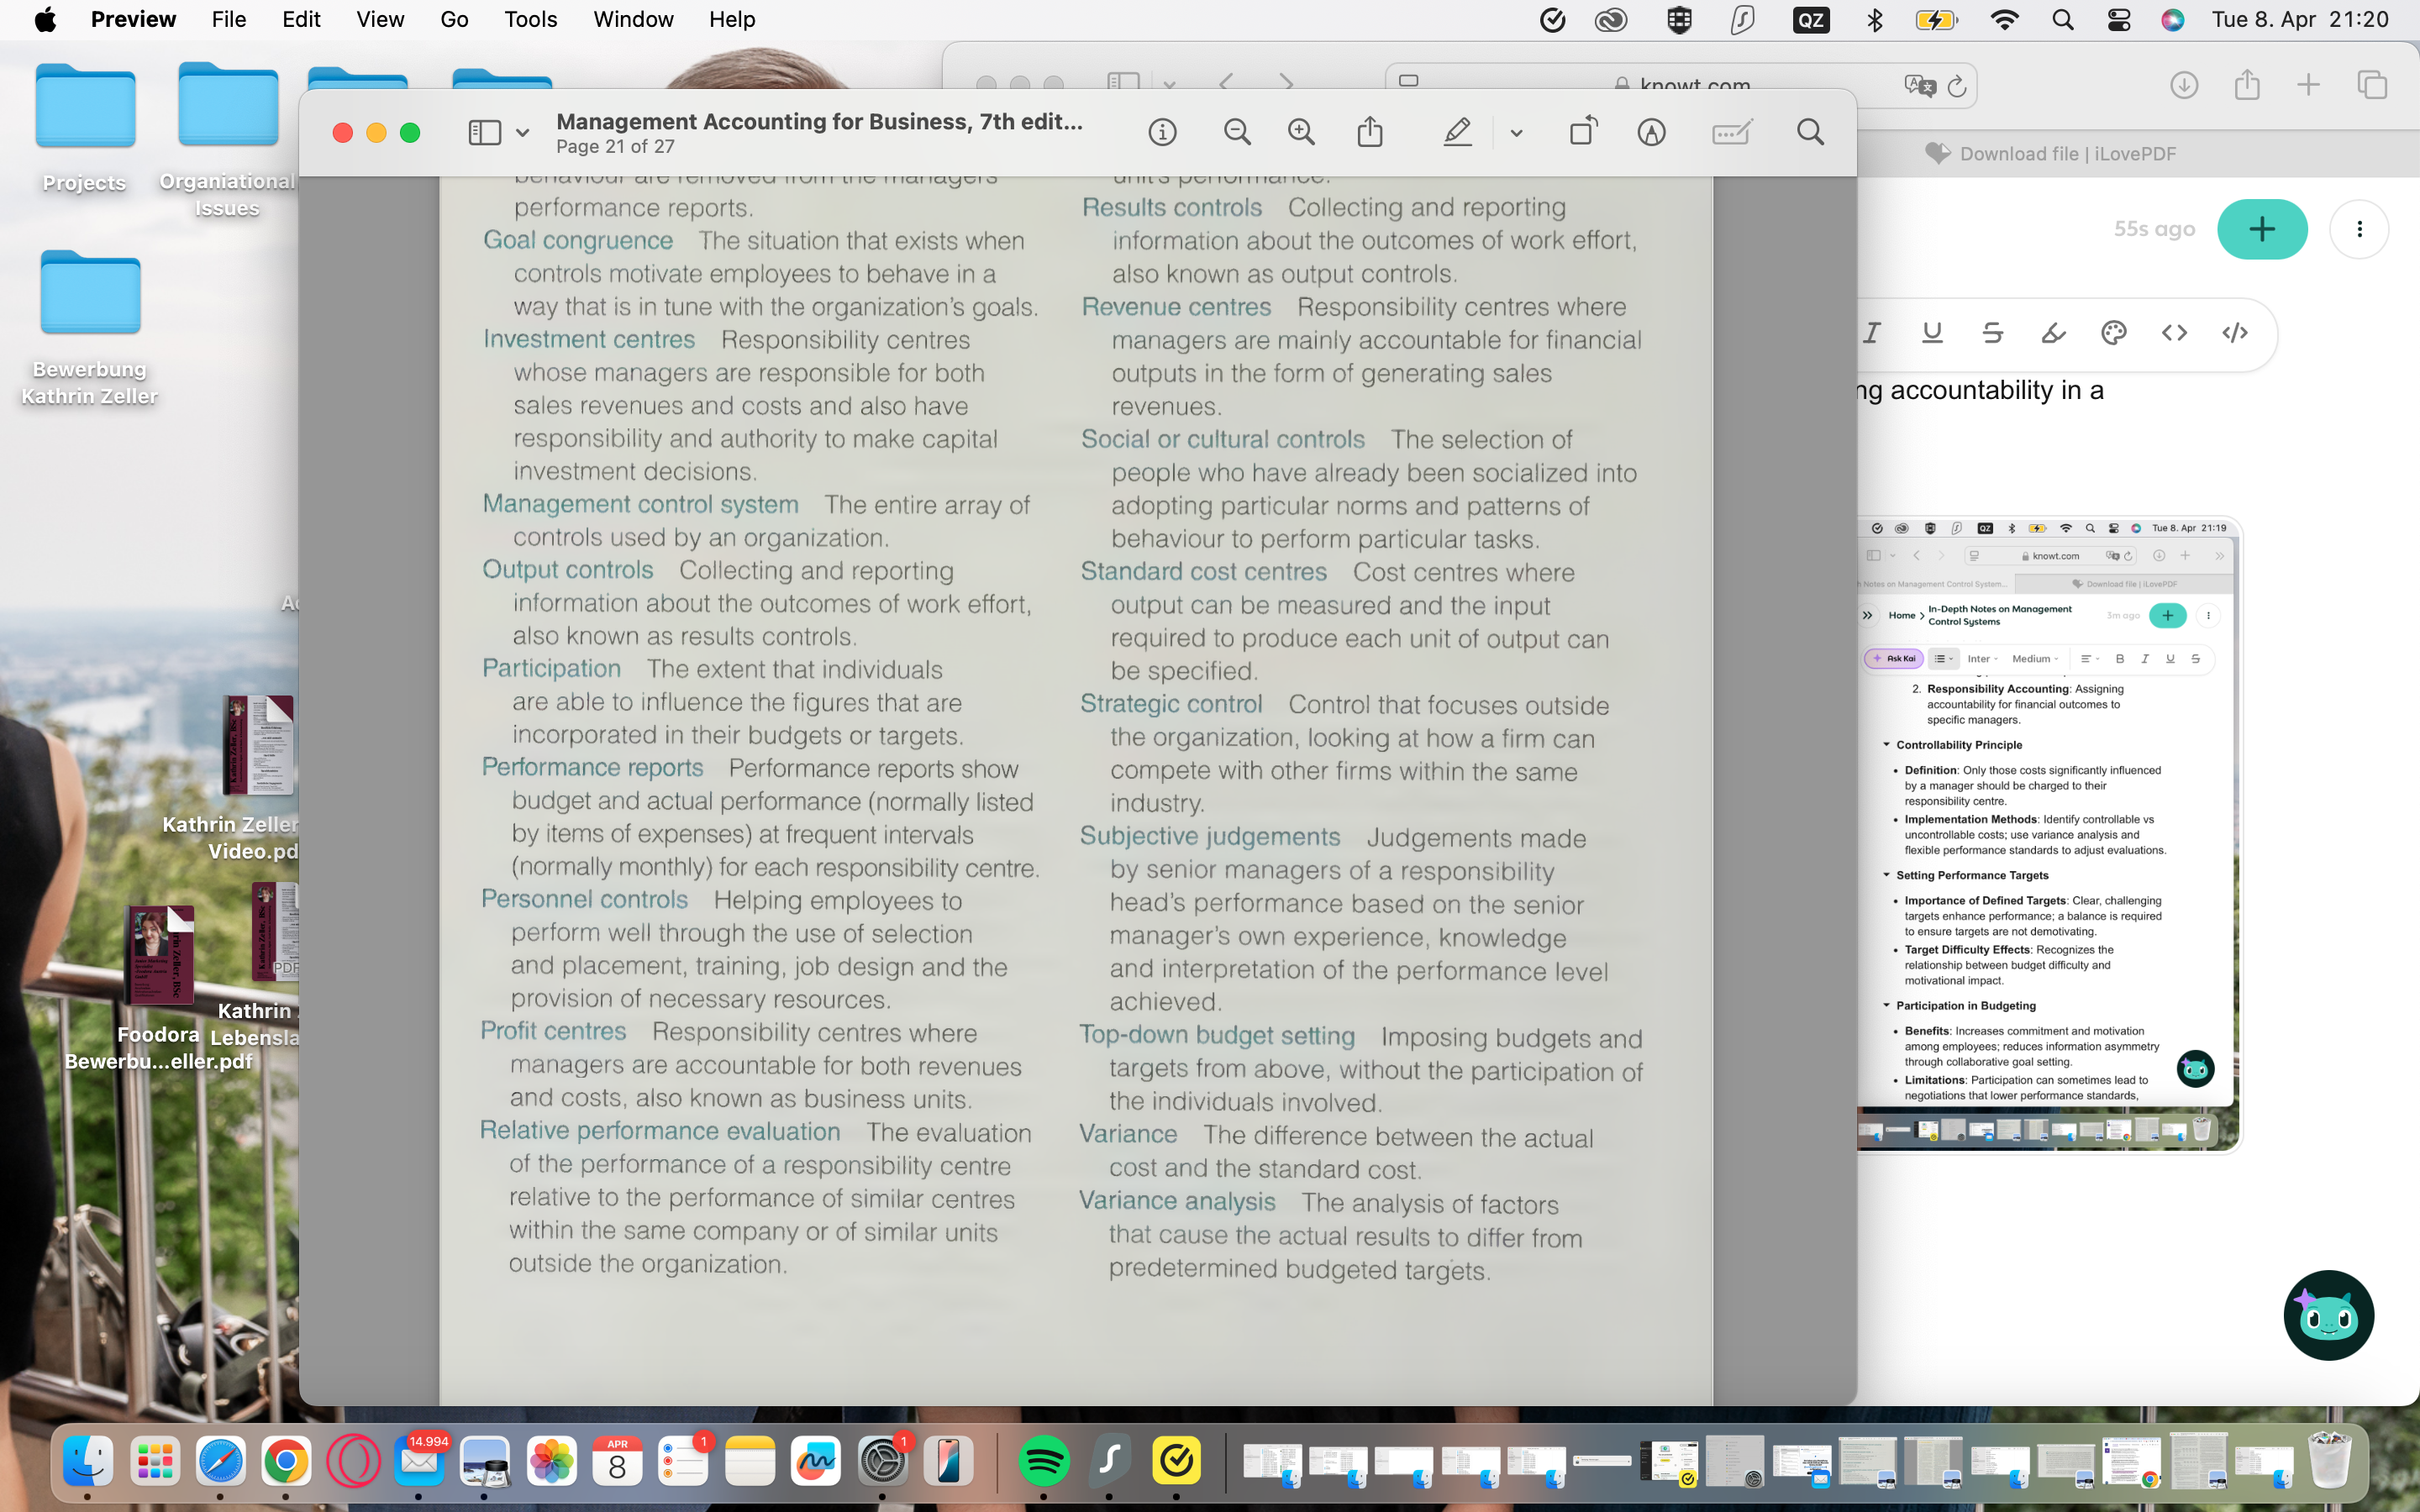The height and width of the screenshot is (1512, 2420).
Task: Open the sidebar view options chevron
Action: (522, 133)
